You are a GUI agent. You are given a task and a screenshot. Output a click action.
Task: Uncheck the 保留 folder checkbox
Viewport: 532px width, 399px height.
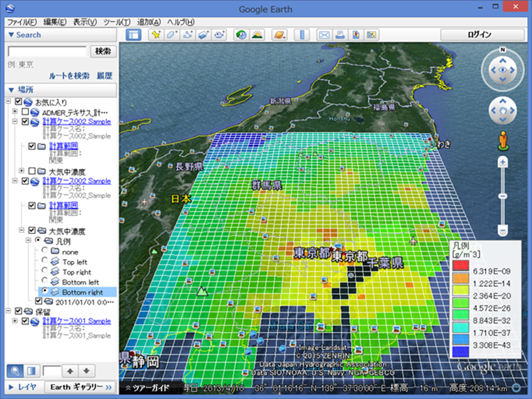click(x=18, y=311)
